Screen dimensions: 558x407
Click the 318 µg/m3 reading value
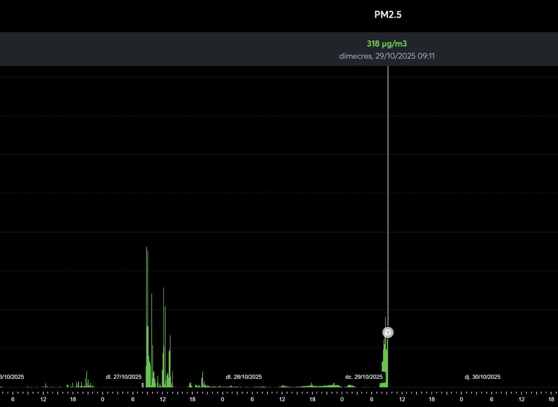(x=388, y=44)
